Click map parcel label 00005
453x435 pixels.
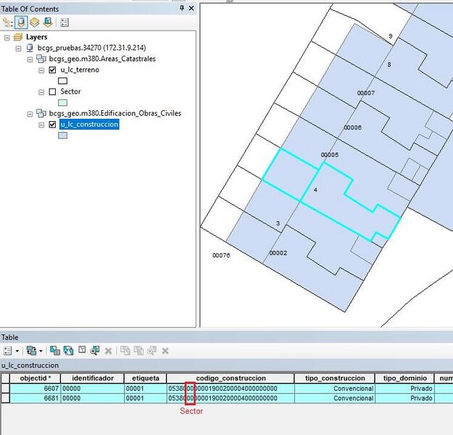[x=330, y=155]
